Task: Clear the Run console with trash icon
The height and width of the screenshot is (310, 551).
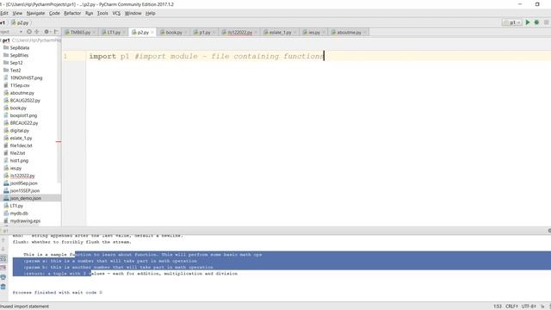Action: pyautogui.click(x=3, y=287)
